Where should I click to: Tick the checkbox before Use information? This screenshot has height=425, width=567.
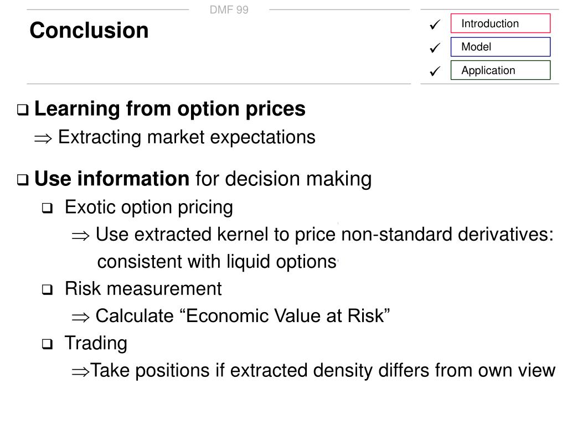click(23, 180)
